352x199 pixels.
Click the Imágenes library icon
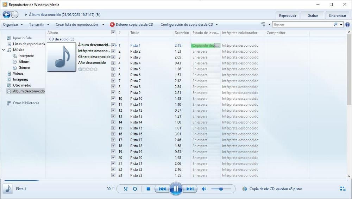point(9,79)
